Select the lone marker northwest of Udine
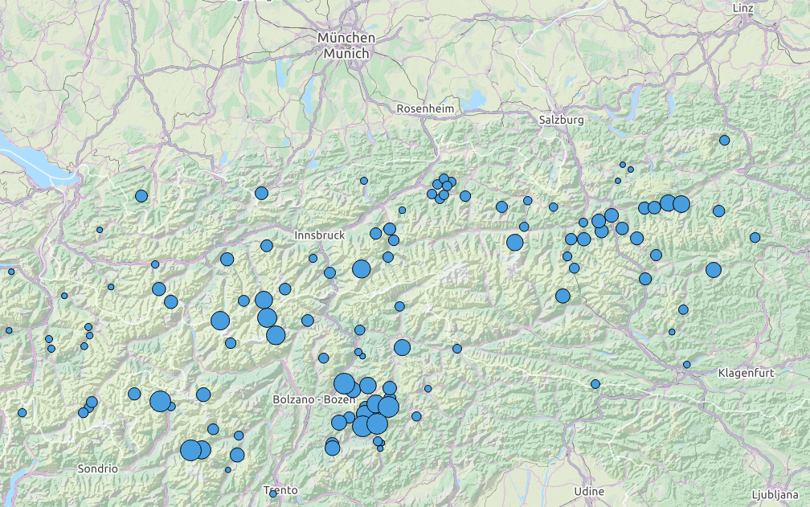This screenshot has height=507, width=810. [595, 384]
